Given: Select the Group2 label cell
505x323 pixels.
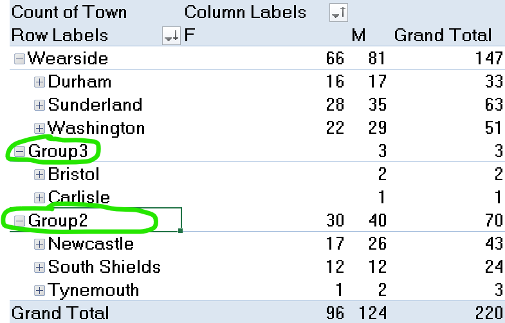Looking at the screenshot, I should pyautogui.click(x=96, y=220).
